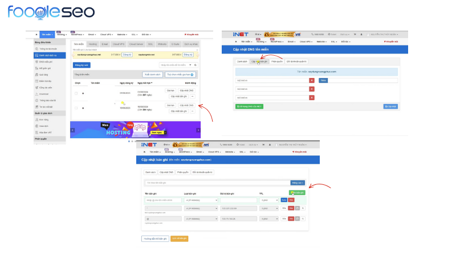Tick the checkbox for the second domain row
The height and width of the screenshot is (256, 456).
tap(76, 108)
